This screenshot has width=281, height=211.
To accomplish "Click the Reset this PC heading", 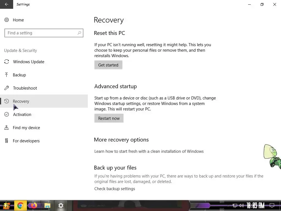I will 109,33.
